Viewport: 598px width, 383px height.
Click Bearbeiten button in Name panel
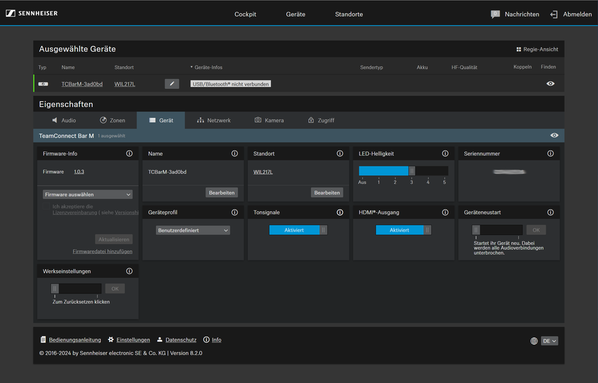[221, 192]
